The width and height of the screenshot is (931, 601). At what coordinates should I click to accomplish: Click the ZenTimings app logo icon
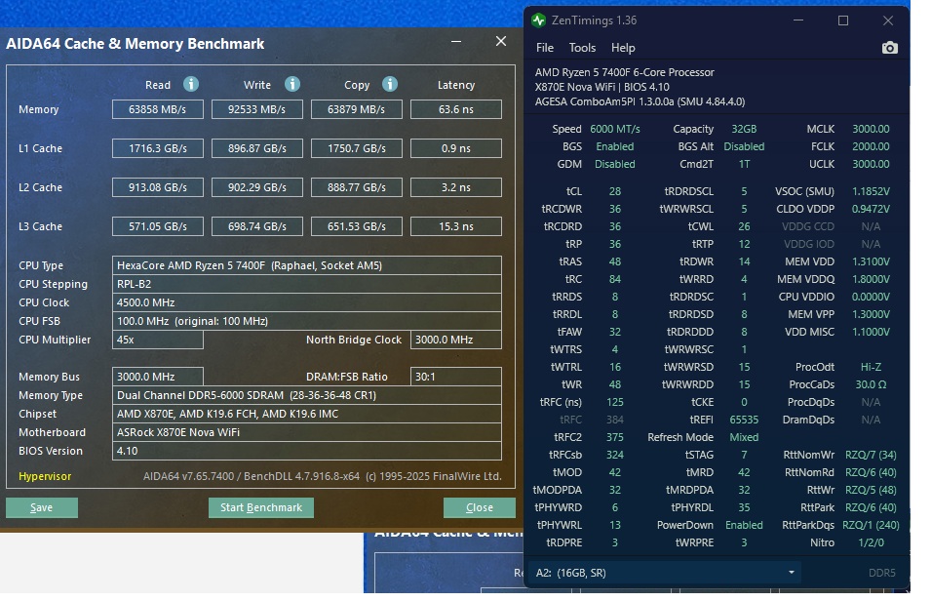point(538,20)
